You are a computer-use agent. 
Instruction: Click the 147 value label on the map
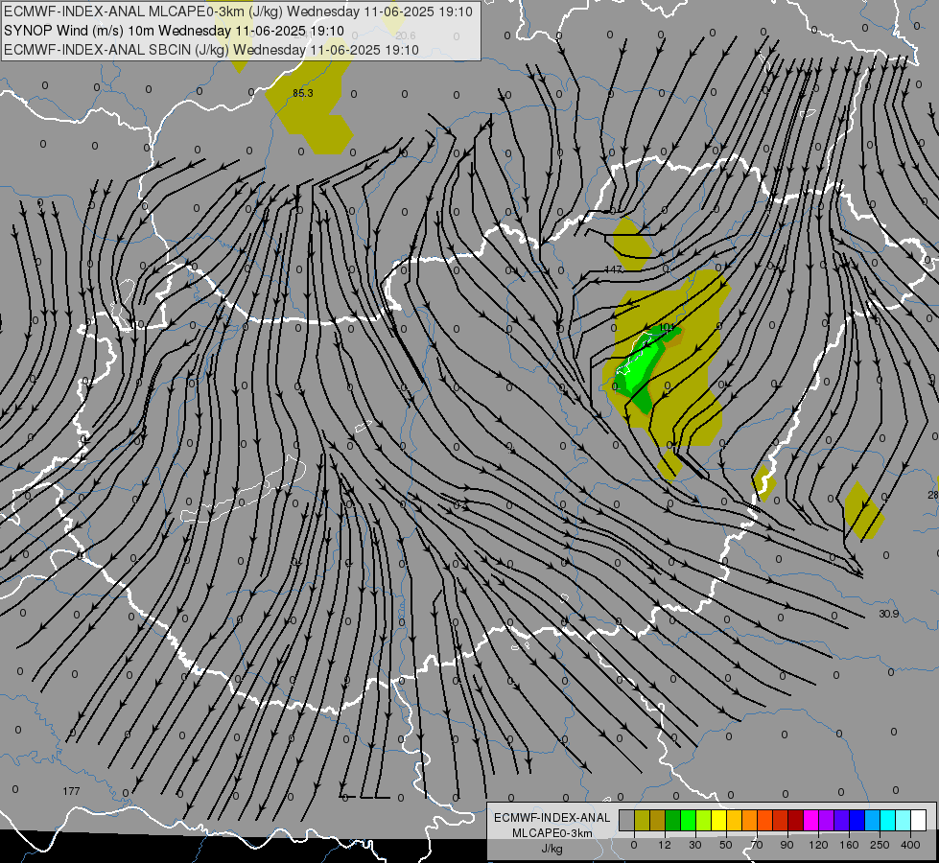(x=614, y=269)
